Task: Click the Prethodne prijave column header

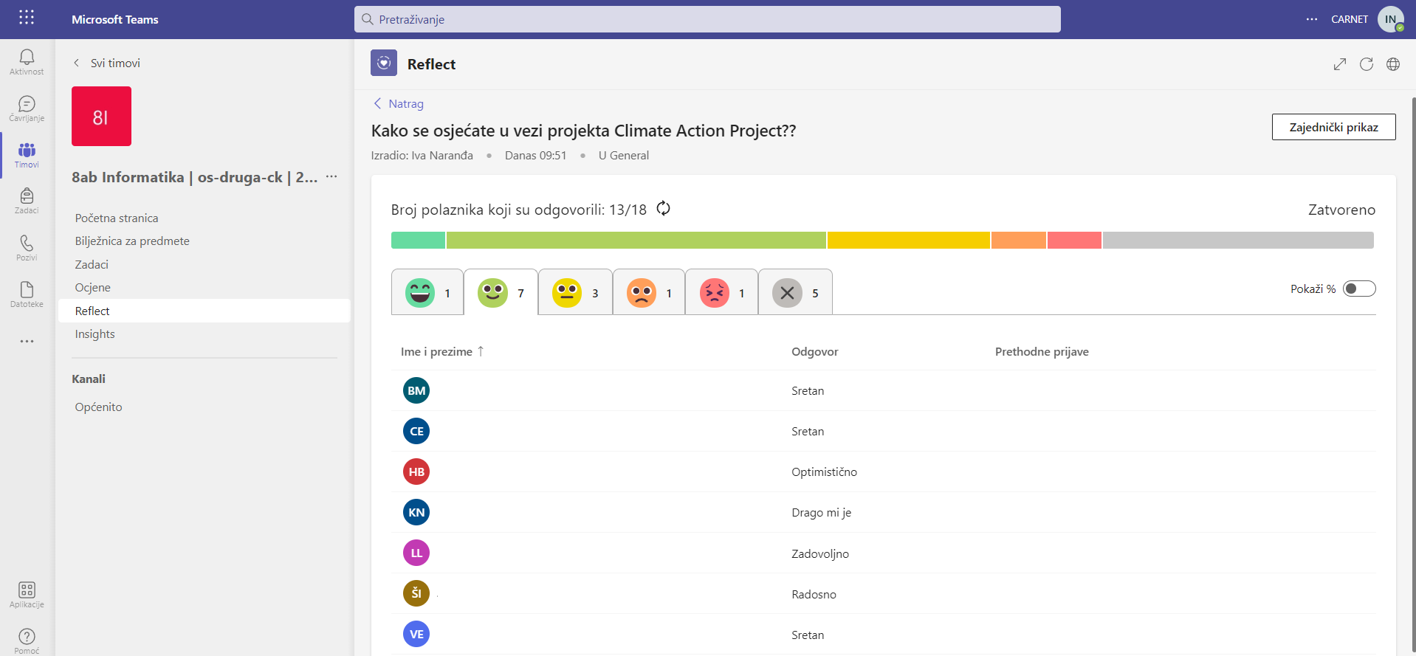Action: [1042, 351]
